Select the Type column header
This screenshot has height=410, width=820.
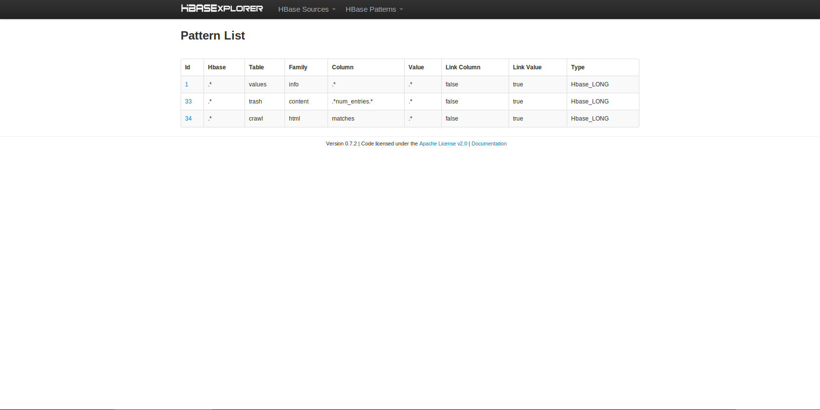coord(577,67)
